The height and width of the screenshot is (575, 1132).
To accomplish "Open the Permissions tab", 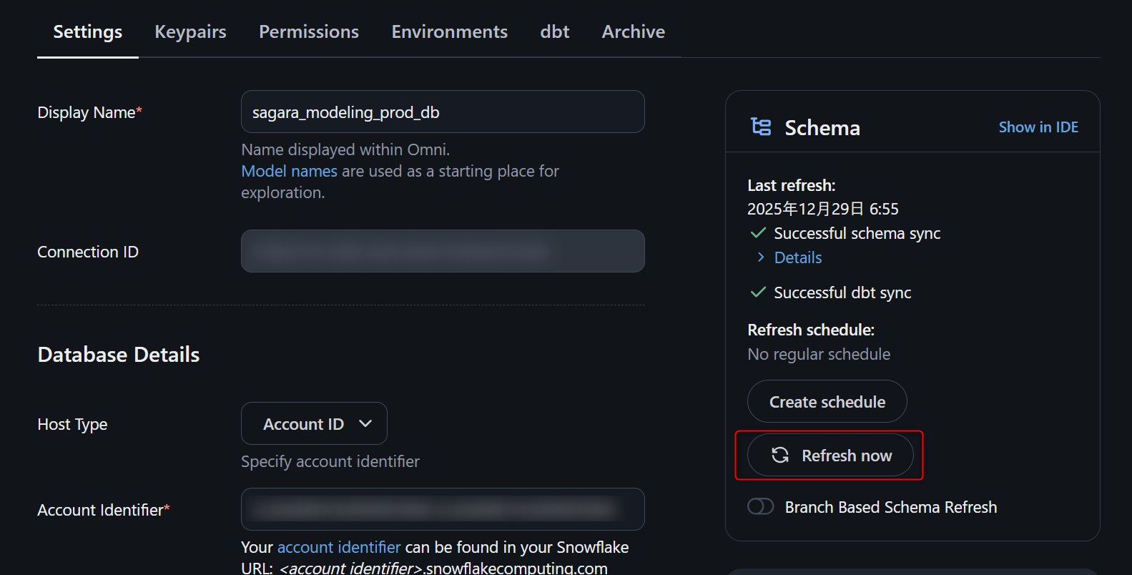I will 309,32.
